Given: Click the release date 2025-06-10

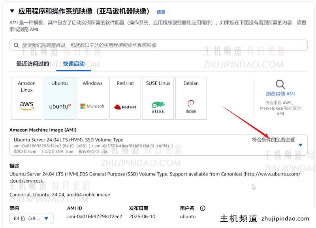Looking at the screenshot, I should point(142,217).
